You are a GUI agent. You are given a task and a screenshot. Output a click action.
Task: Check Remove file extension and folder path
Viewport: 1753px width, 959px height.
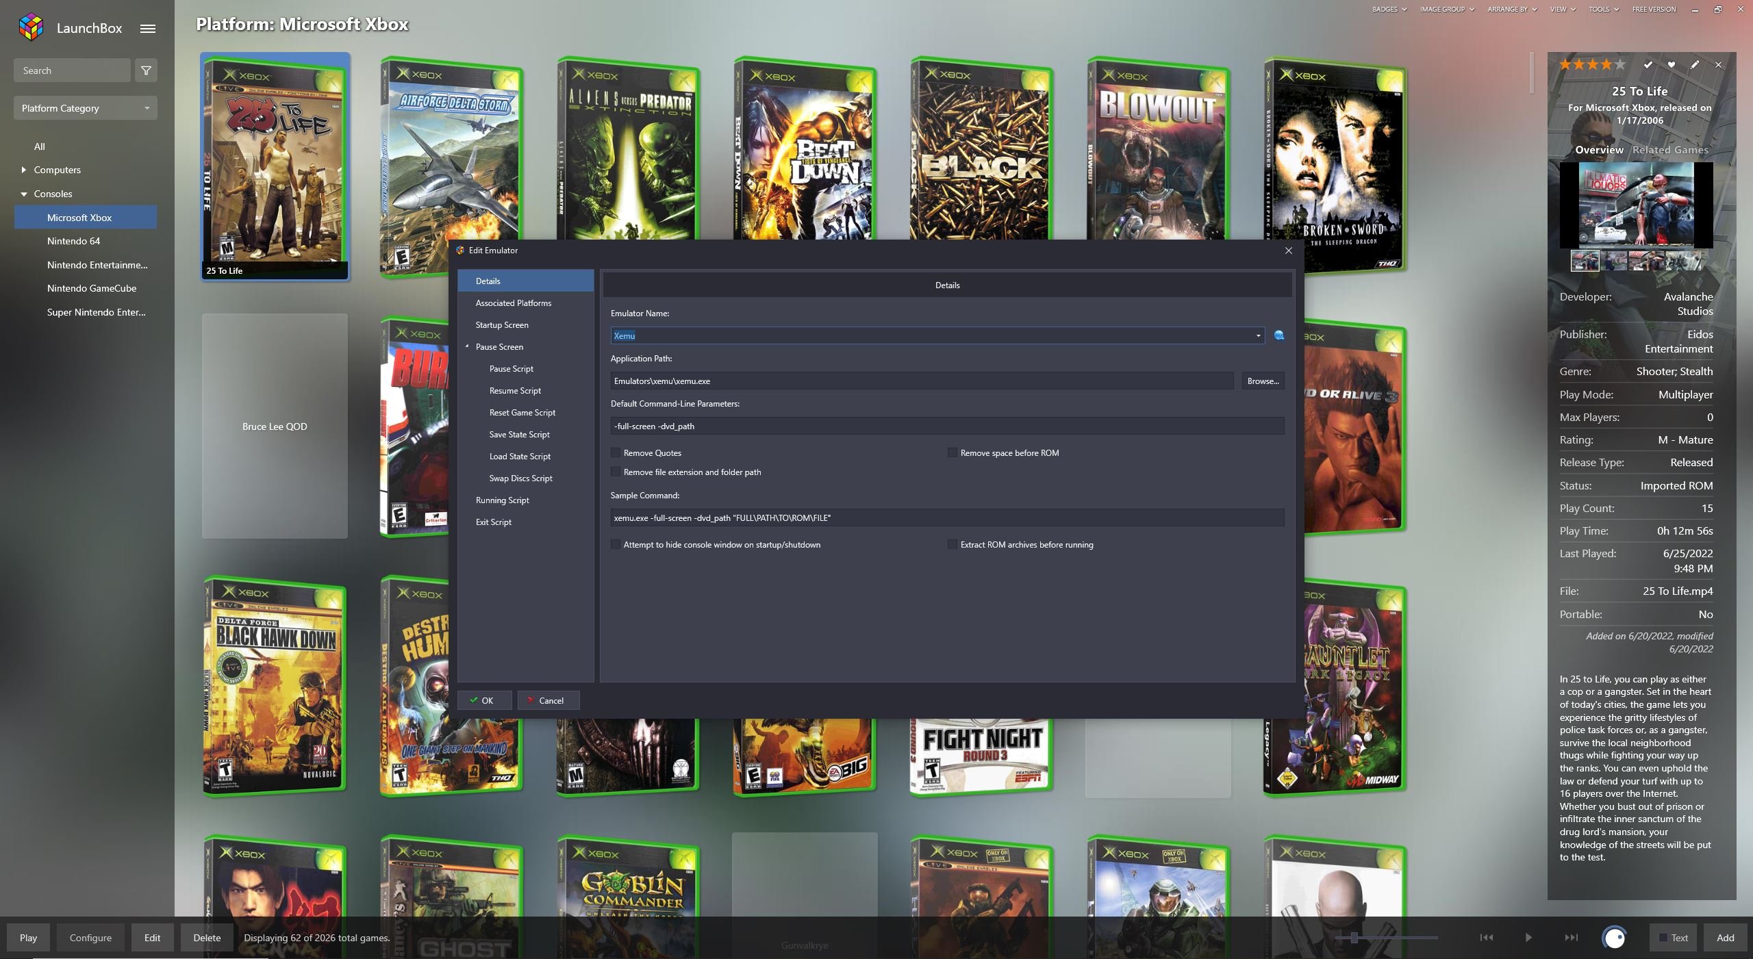[616, 472]
